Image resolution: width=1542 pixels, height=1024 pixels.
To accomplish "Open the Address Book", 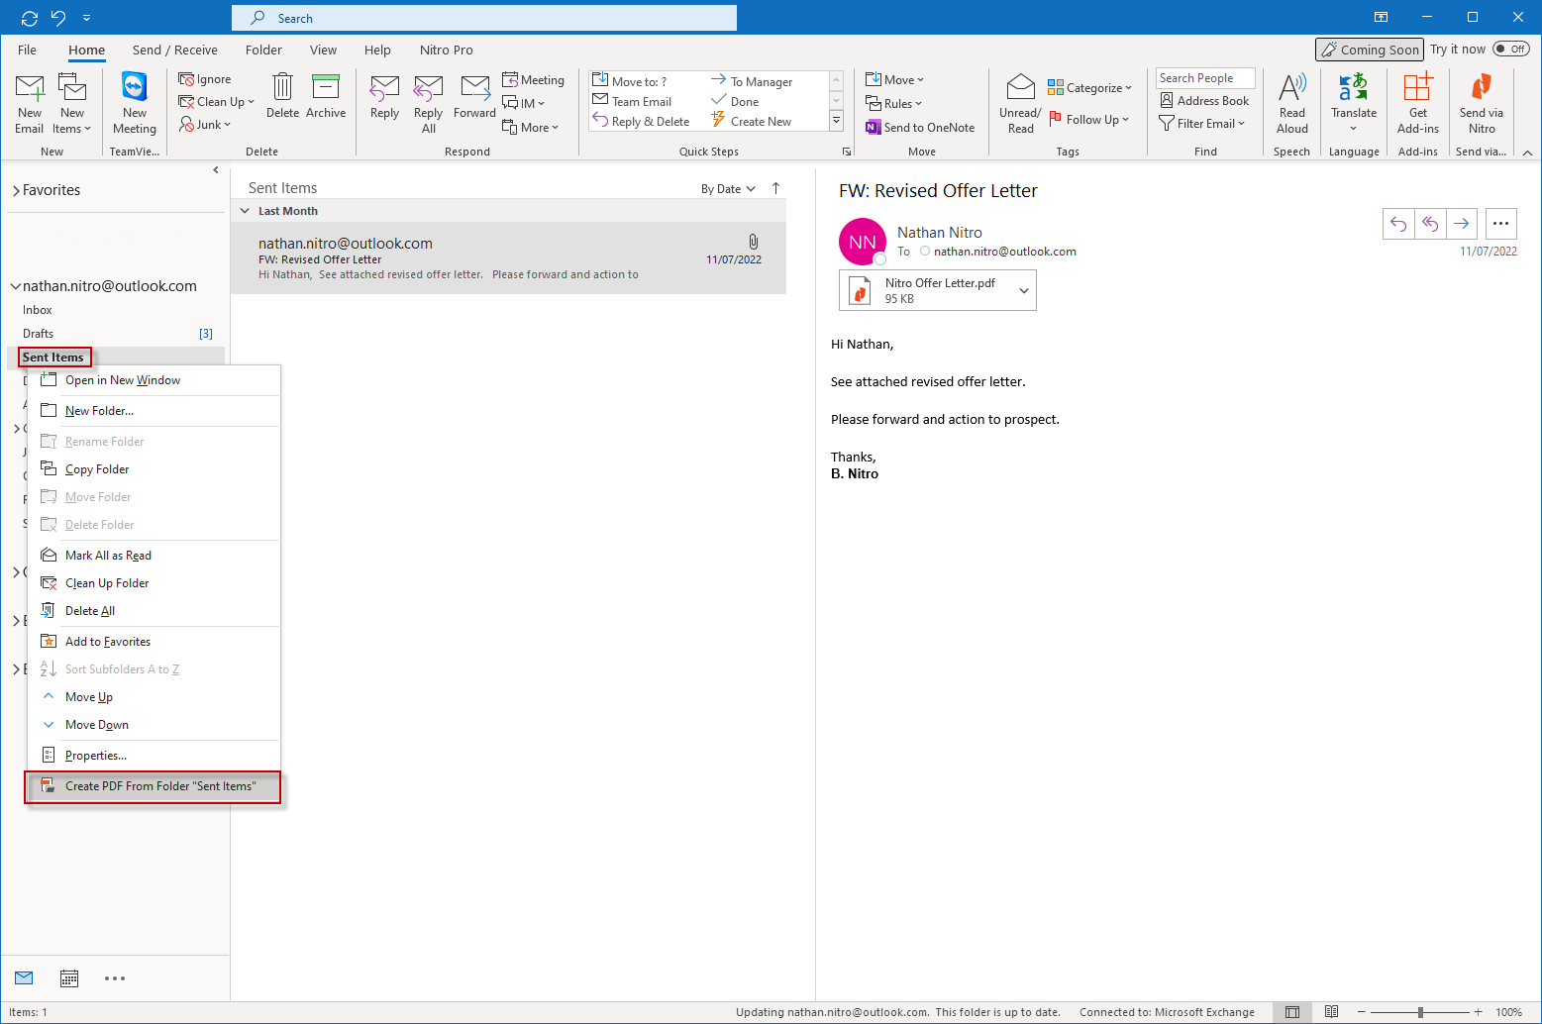I will click(x=1204, y=101).
